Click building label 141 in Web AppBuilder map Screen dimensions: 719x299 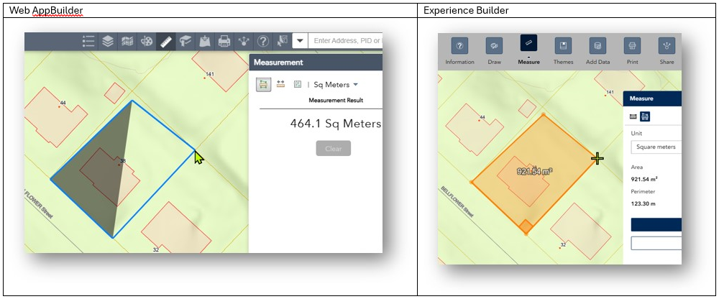[x=210, y=74]
